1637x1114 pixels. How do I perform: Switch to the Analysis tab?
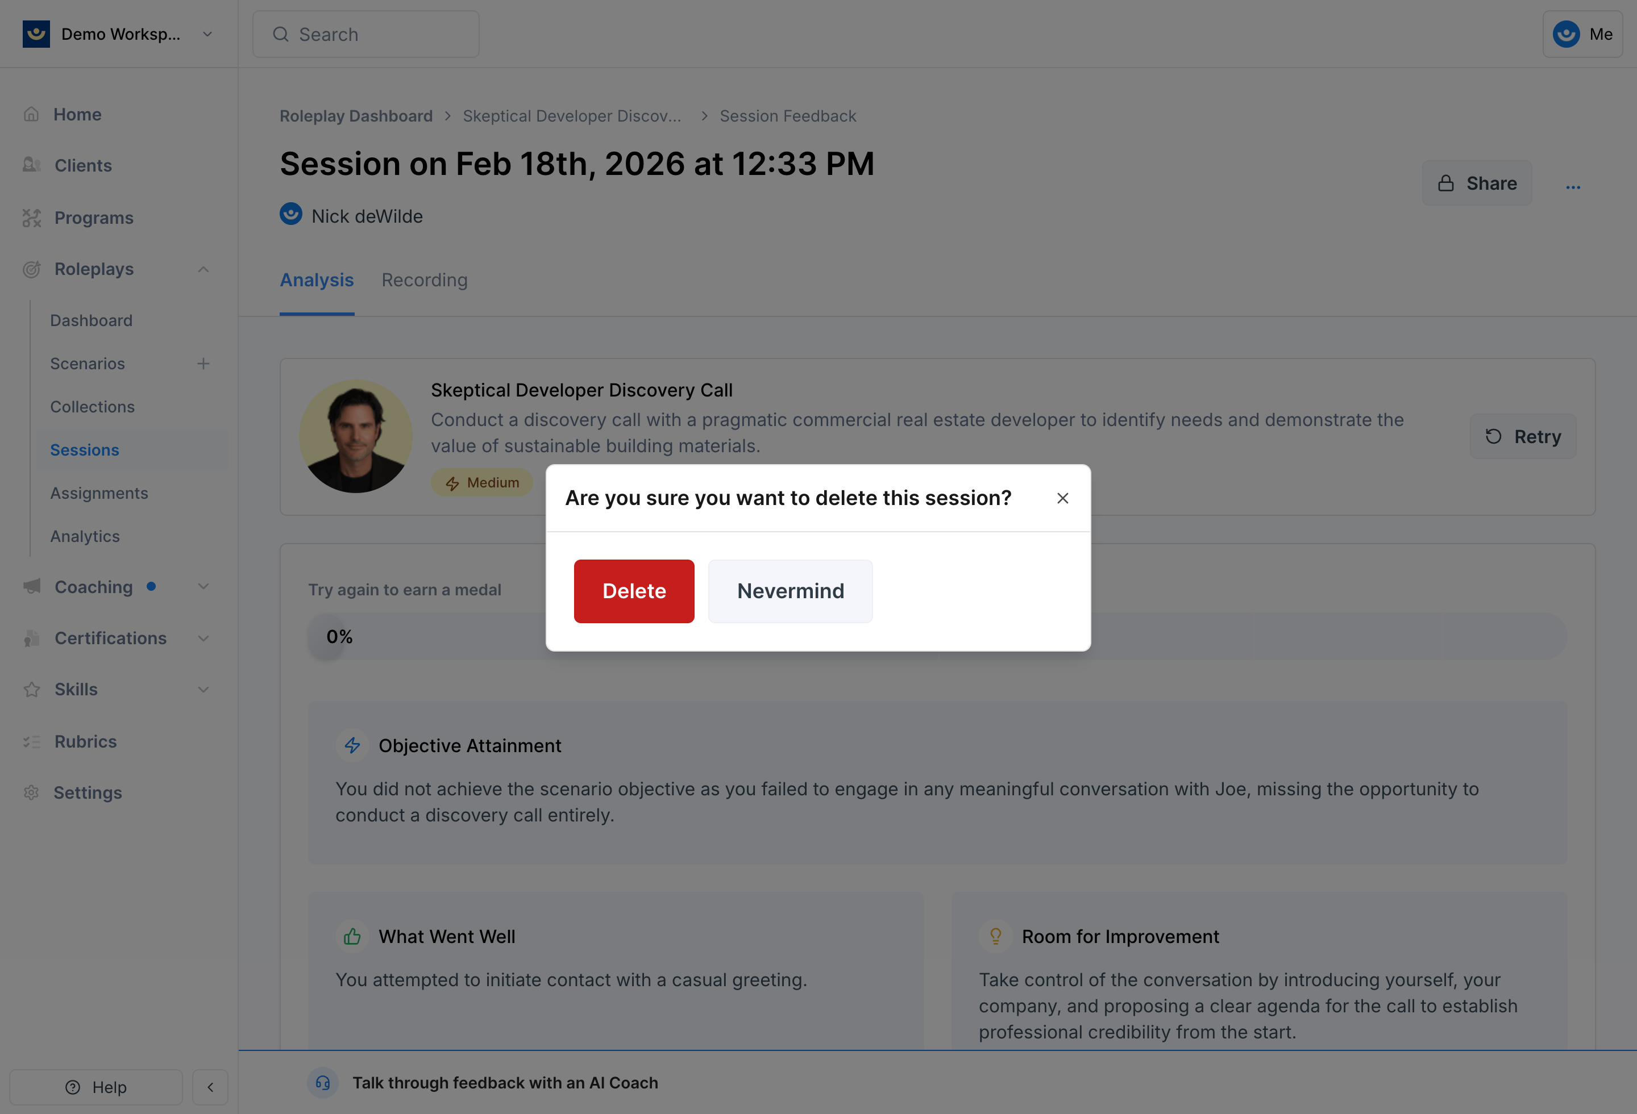(317, 279)
